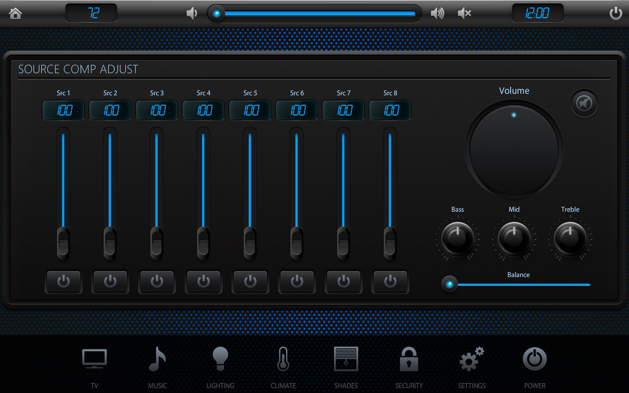Open the Shades controls
The width and height of the screenshot is (629, 393).
point(346,360)
